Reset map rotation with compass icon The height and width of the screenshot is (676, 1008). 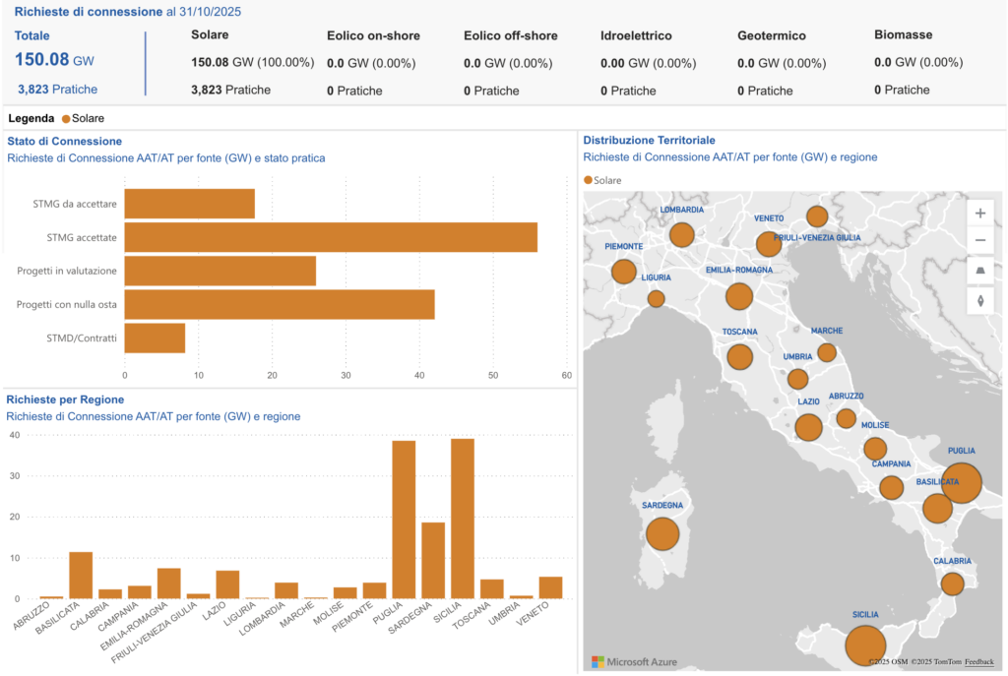tap(979, 300)
